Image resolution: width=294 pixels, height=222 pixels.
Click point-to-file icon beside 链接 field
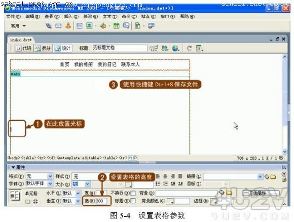coord(267,176)
